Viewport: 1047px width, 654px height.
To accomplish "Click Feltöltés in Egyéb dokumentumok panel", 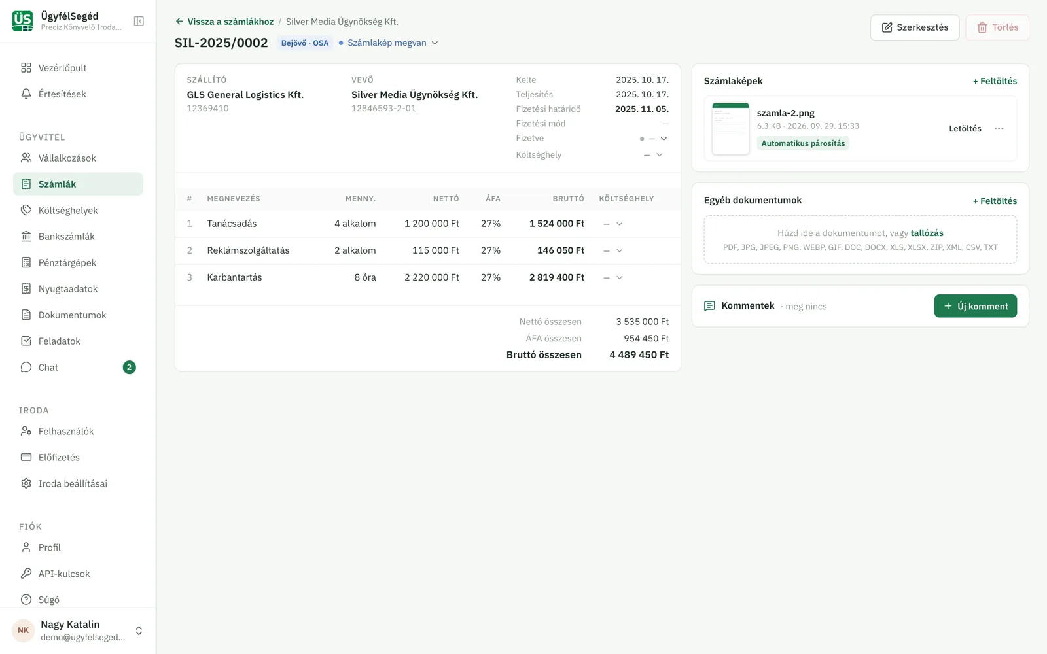I will 995,201.
